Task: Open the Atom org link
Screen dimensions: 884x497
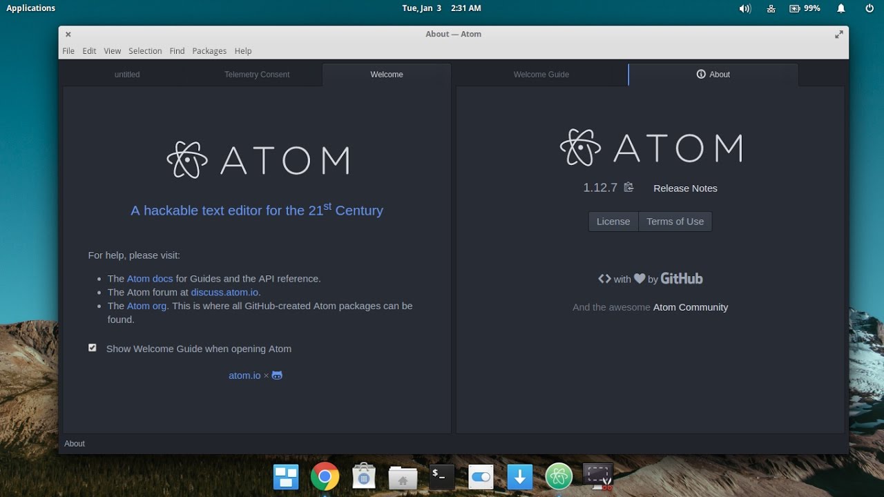Action: pos(146,306)
